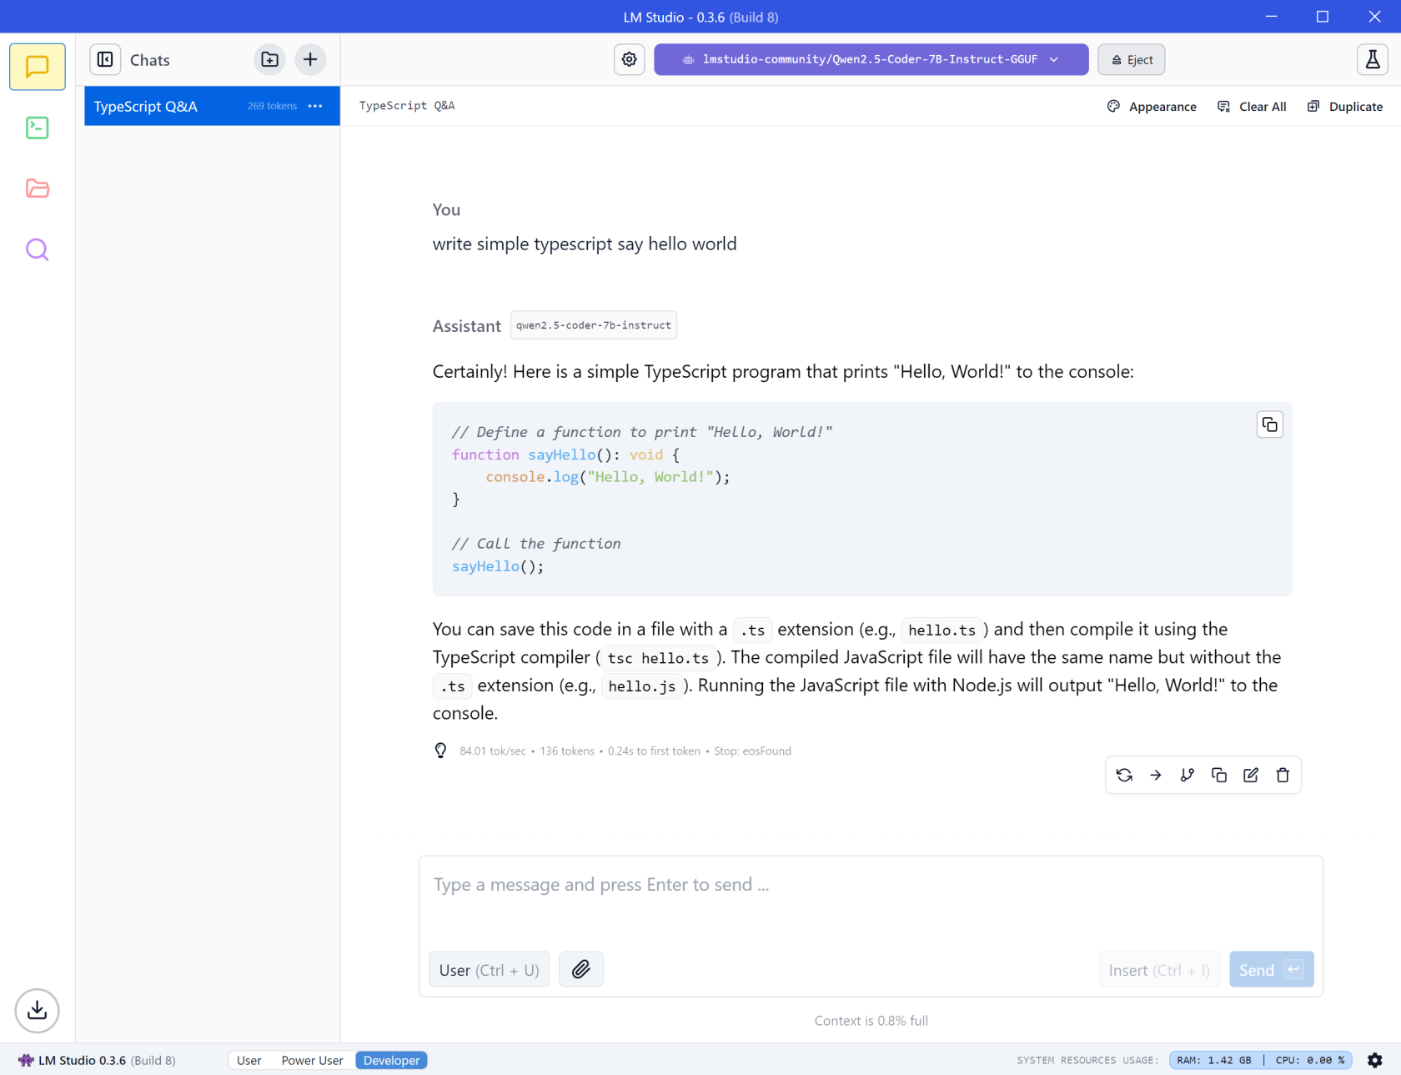Click the chat title TypeScript Q&A header
The image size is (1401, 1075).
pos(407,106)
